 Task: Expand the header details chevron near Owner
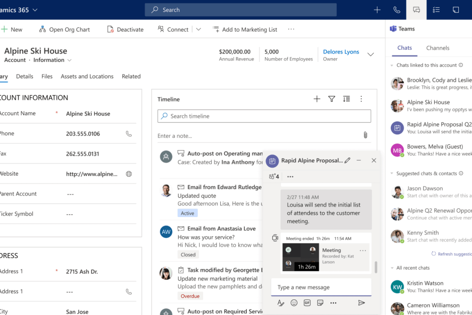(371, 55)
